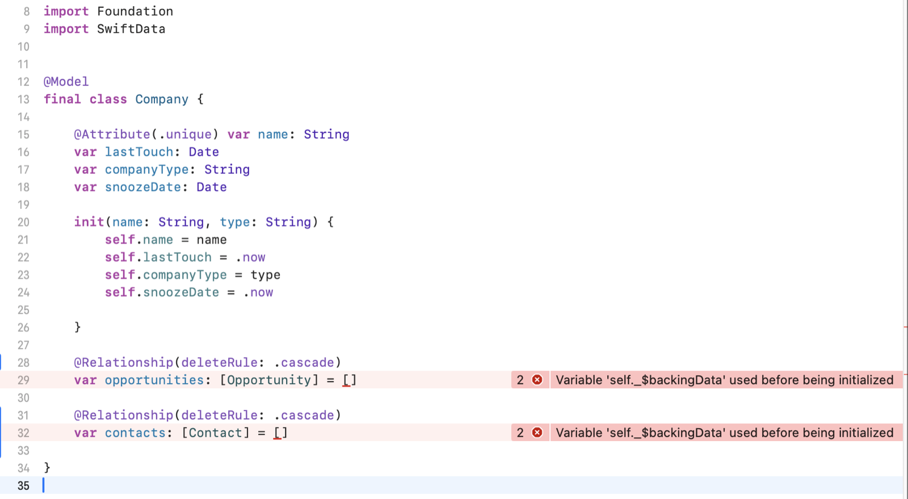Click the backingData error message on line 32

(725, 433)
